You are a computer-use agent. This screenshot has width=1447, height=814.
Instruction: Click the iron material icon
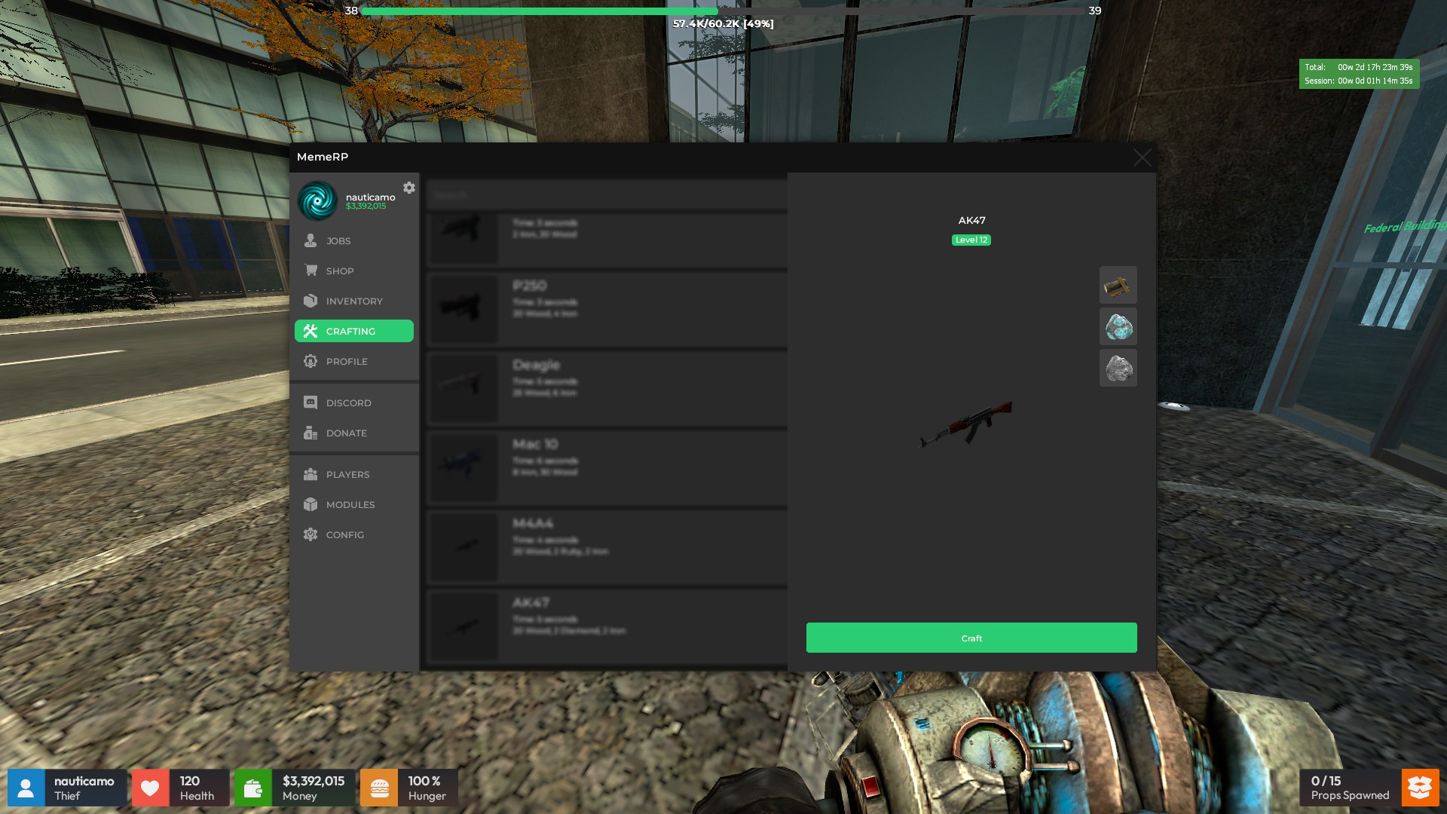(1118, 368)
